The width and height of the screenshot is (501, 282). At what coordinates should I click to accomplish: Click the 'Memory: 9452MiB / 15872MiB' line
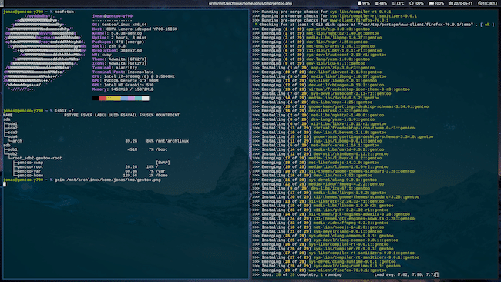pos(123,89)
